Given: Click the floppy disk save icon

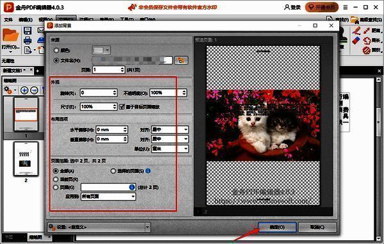Looking at the screenshot, I should click(28, 31).
